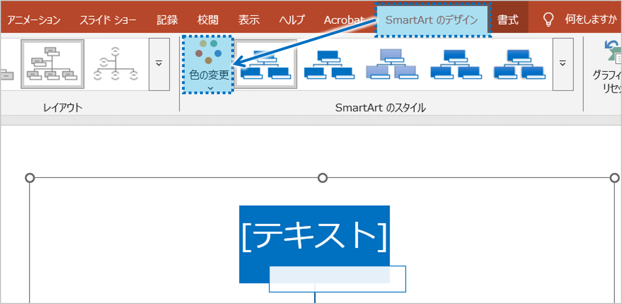Click the blue [テキスト] SmartArt box
Screen dimensions: 622x304
314,236
